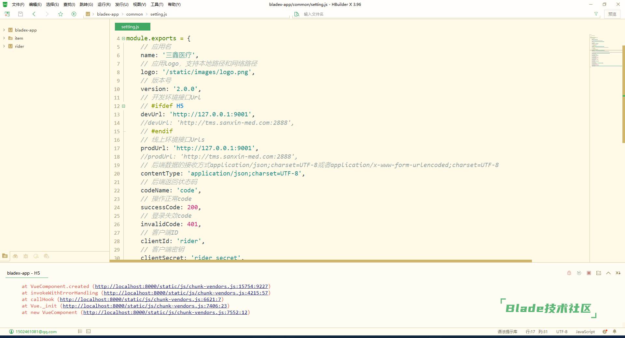This screenshot has height=338, width=625.
Task: Click the 输入文件名 filename input field
Action: pyautogui.click(x=446, y=14)
